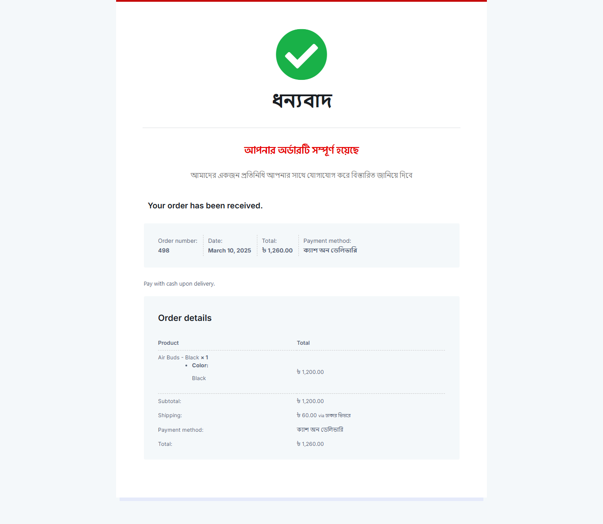This screenshot has height=524, width=603.
Task: Click payment method value in order details table
Action: click(320, 430)
